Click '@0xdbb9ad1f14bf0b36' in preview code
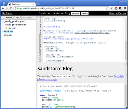Screen dimensions: 128x109 pos(51,91)
